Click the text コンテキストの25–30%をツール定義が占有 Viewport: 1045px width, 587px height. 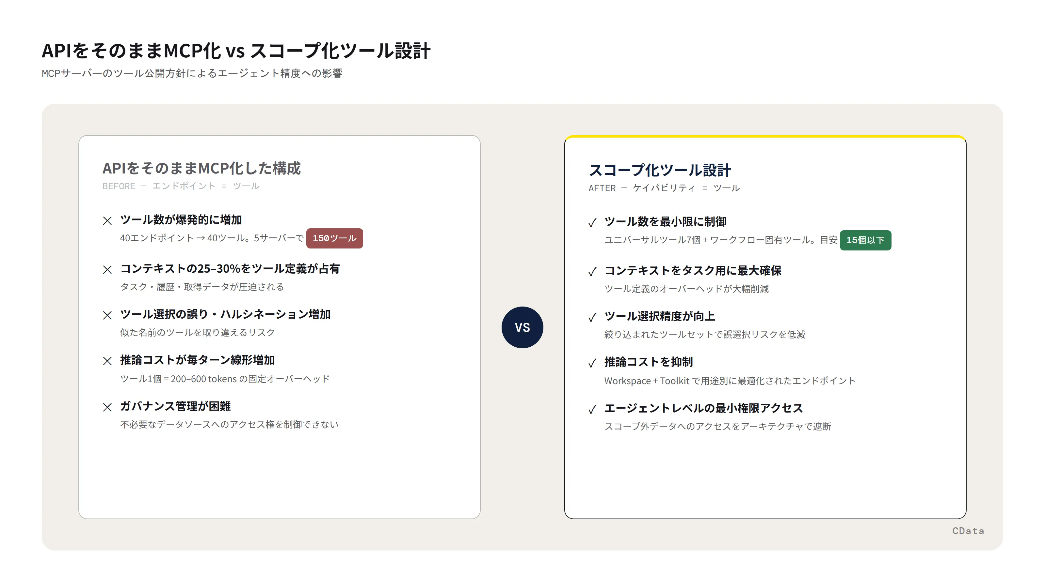230,269
